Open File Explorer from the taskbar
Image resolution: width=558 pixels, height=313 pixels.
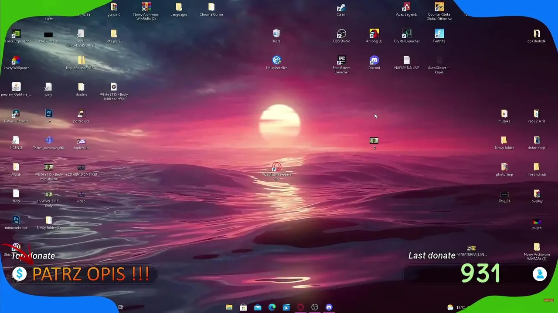(x=229, y=307)
